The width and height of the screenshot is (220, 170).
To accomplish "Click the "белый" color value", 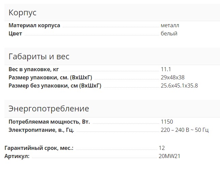I will pyautogui.click(x=169, y=33).
